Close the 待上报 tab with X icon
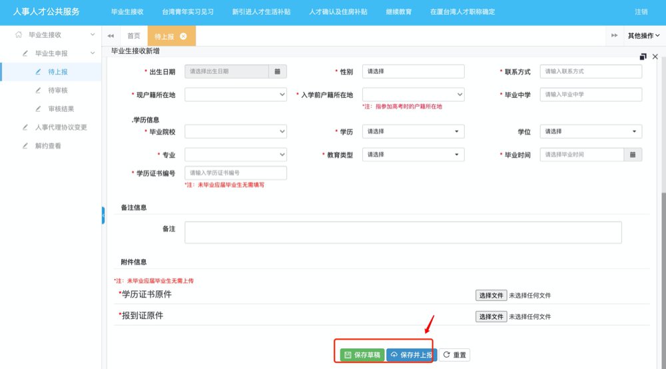 (x=183, y=36)
